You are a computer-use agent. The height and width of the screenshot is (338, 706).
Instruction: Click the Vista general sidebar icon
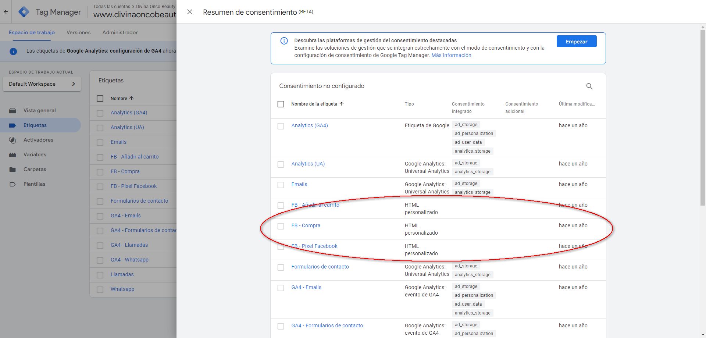coord(13,110)
